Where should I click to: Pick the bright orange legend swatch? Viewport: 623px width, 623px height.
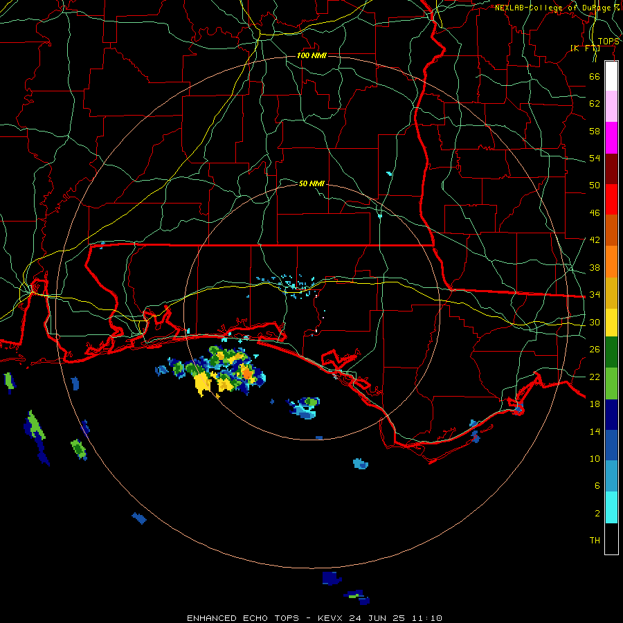(x=611, y=262)
